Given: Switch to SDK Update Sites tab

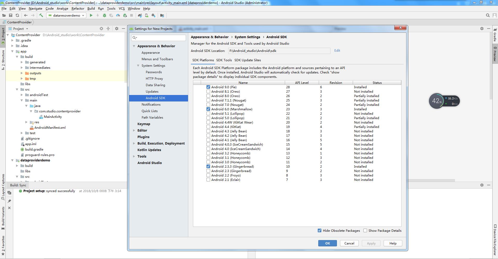Looking at the screenshot, I should click(x=248, y=60).
